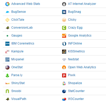Open the AT Internet Analyzer link
106x102 pixels.
(x=82, y=4)
